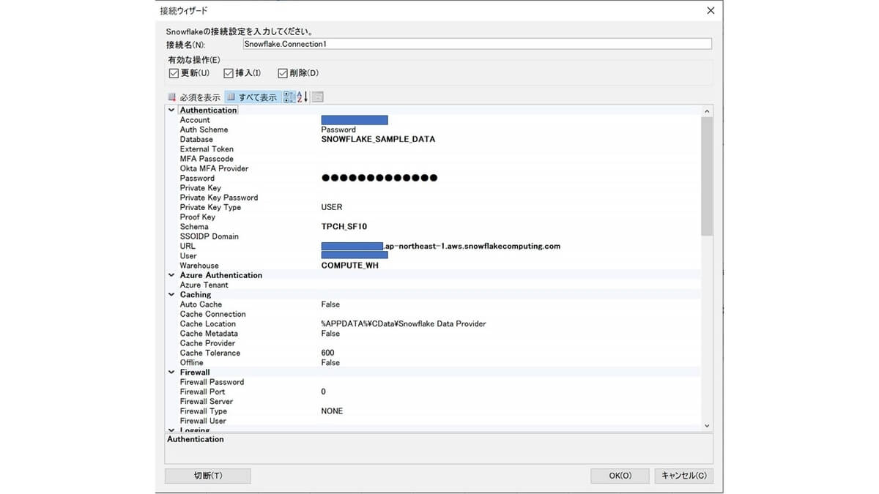This screenshot has height=494, width=879.
Task: Select the Warehouse property label
Action: [x=199, y=266]
